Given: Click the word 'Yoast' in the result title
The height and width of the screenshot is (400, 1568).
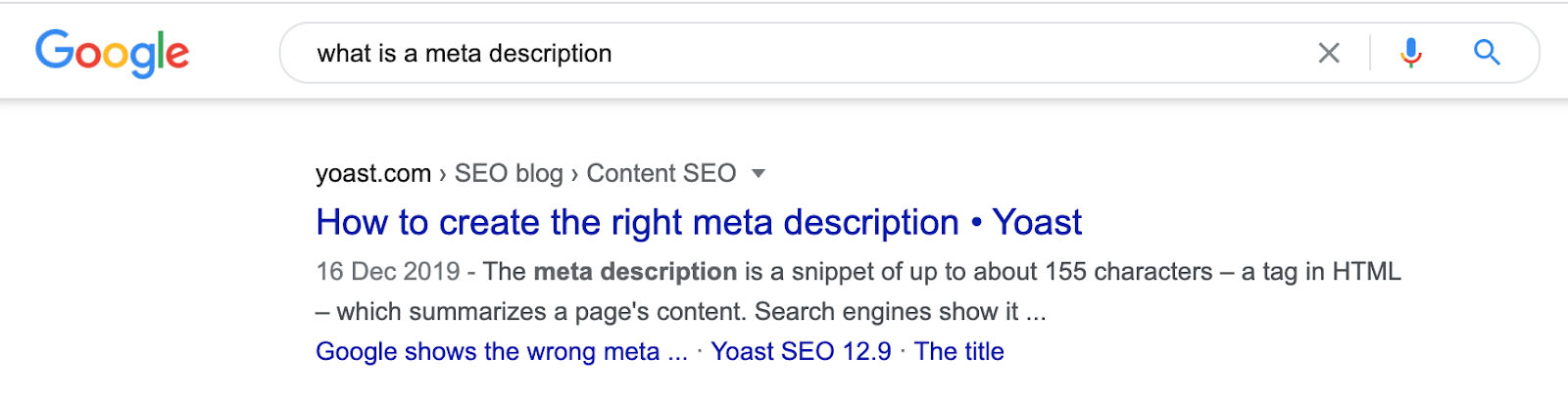Looking at the screenshot, I should coord(1038,223).
